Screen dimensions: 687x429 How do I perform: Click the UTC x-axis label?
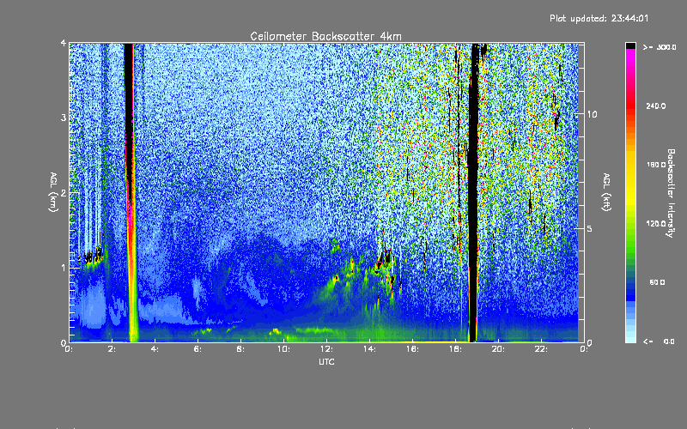point(326,361)
